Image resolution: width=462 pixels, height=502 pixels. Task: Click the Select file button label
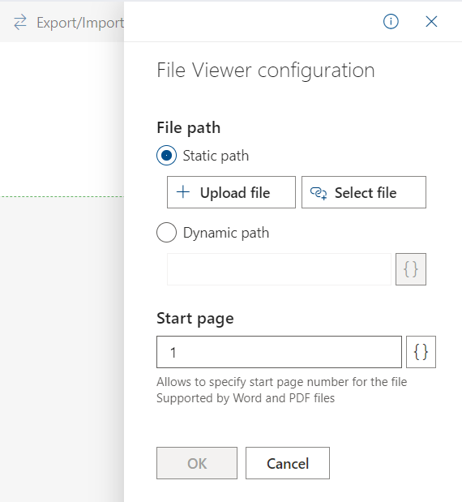tap(366, 193)
